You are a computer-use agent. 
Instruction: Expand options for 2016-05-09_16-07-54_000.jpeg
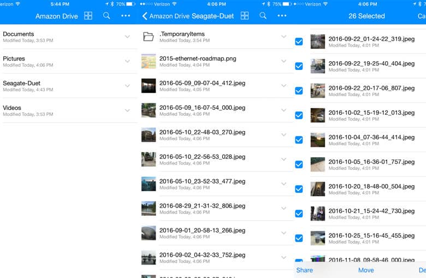(x=283, y=110)
